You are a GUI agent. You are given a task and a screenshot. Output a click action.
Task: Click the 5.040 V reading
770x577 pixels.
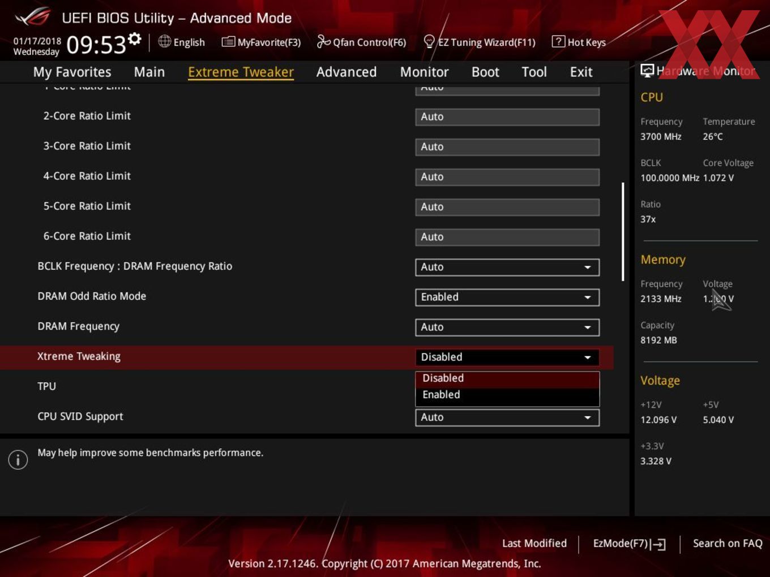718,420
